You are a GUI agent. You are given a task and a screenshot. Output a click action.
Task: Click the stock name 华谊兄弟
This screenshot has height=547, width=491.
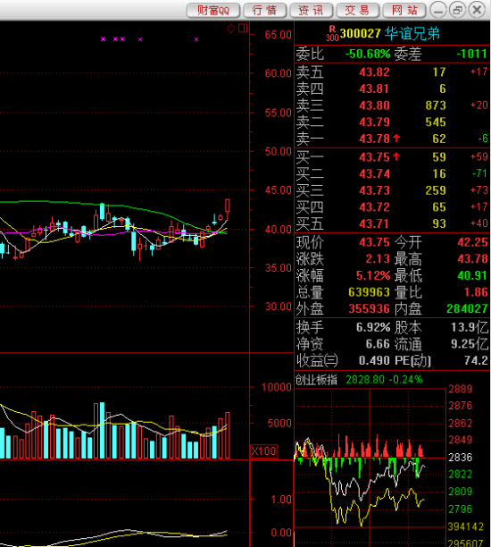pyautogui.click(x=412, y=33)
